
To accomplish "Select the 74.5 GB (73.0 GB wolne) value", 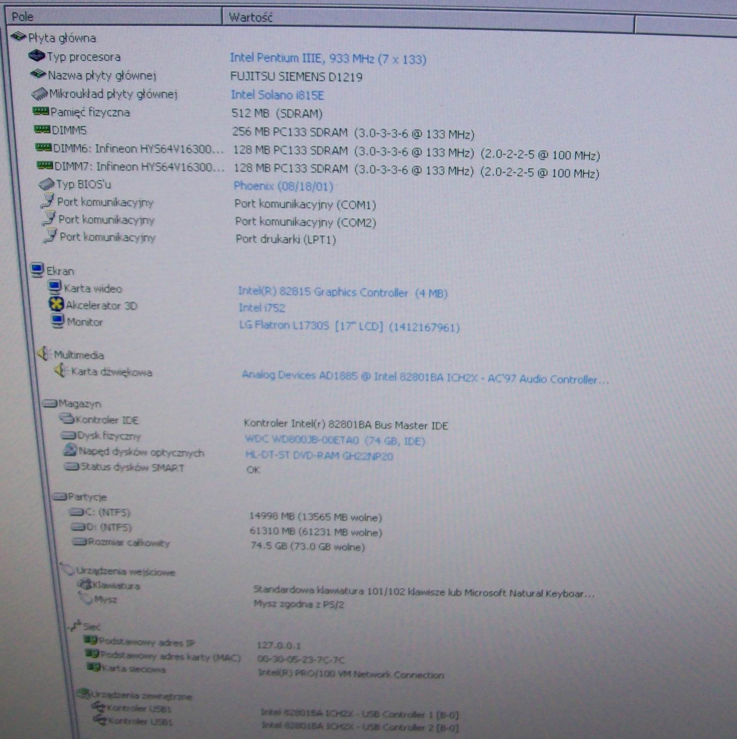I will pyautogui.click(x=308, y=547).
